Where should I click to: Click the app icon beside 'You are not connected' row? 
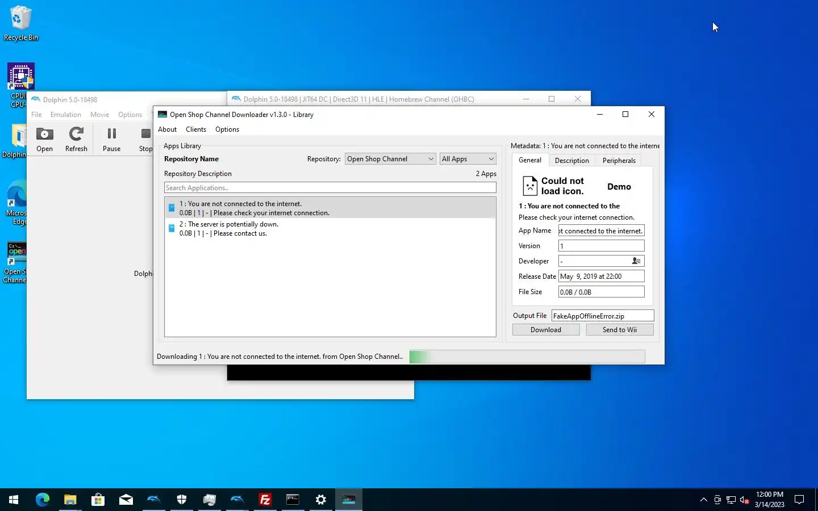(x=172, y=208)
